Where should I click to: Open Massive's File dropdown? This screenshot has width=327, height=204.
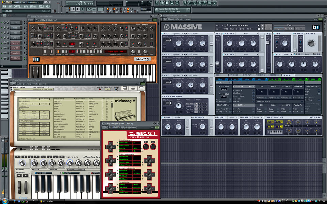pyautogui.click(x=220, y=26)
